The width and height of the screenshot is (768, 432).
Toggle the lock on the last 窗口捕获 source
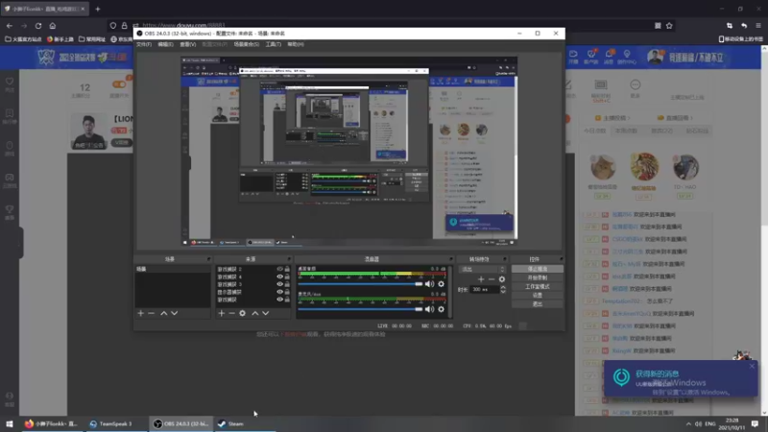click(287, 300)
